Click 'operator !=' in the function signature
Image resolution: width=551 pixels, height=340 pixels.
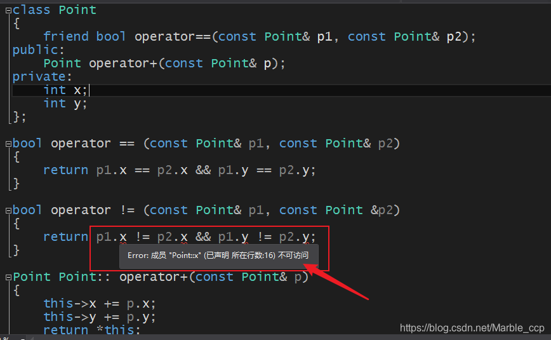click(x=93, y=210)
